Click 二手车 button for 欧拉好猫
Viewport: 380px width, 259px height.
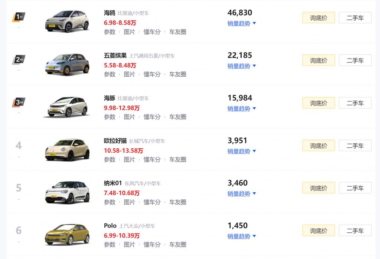[x=355, y=146]
